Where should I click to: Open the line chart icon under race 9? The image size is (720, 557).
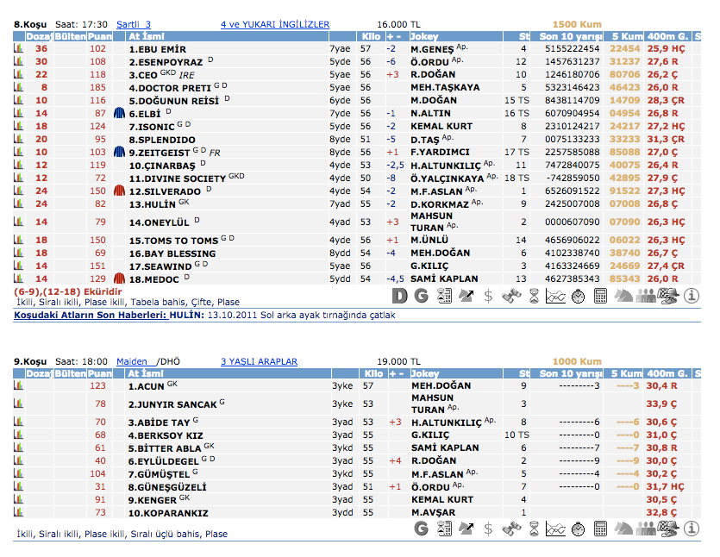tap(556, 528)
